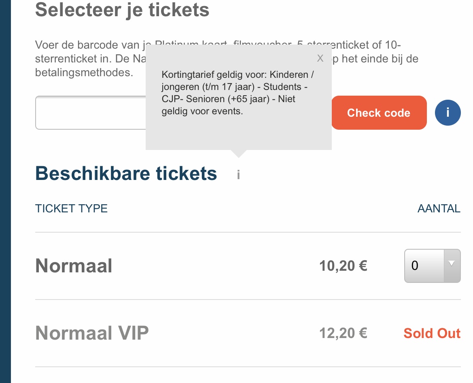Select the Normaal ticket type row label
The height and width of the screenshot is (383, 473).
point(74,266)
